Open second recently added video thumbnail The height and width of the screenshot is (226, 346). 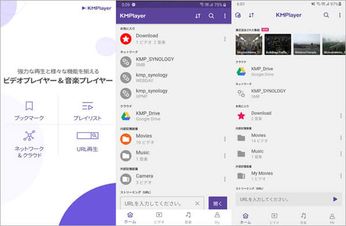tap(278, 44)
